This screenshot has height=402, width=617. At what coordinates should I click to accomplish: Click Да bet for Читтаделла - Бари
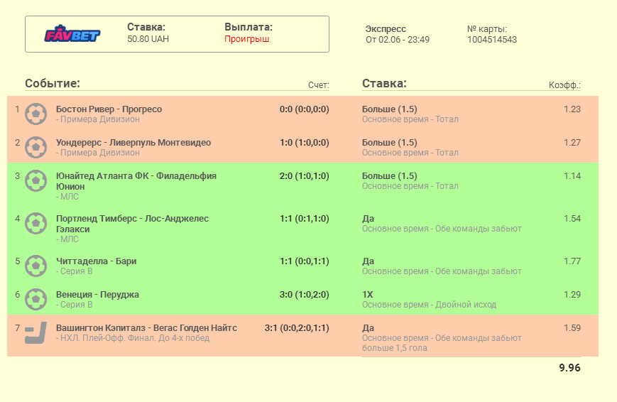click(x=368, y=261)
